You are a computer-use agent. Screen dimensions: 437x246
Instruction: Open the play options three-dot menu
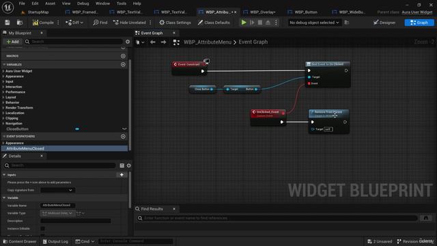point(276,23)
